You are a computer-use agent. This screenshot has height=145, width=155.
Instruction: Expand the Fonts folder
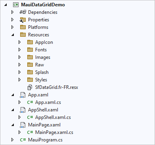click(x=20, y=50)
